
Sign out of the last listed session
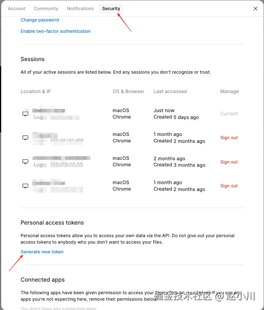(x=229, y=186)
